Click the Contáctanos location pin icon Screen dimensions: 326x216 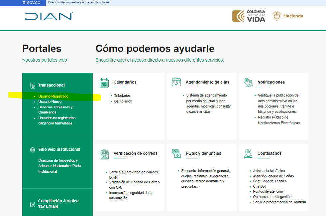coord(248,153)
